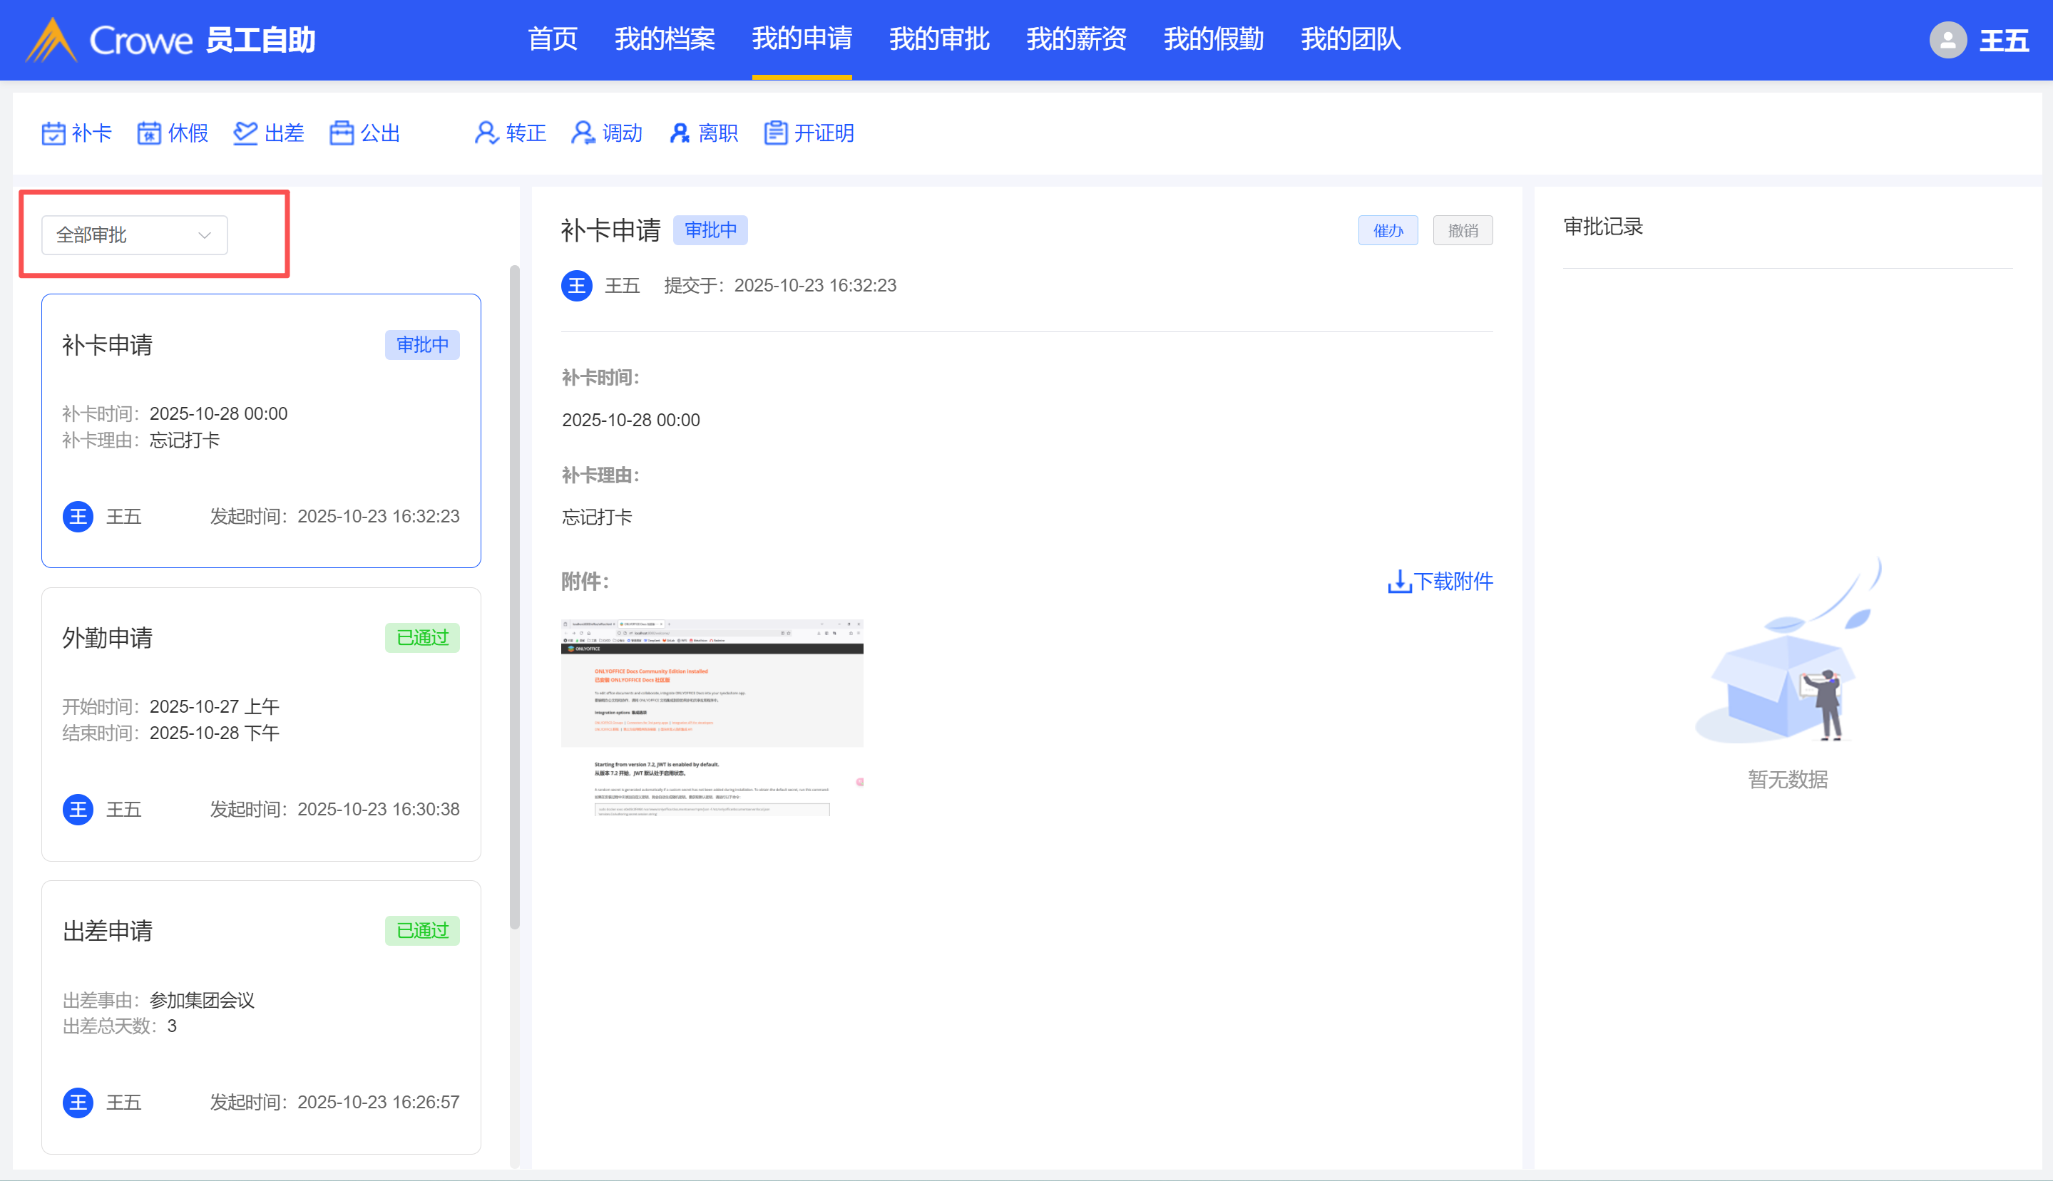This screenshot has width=2053, height=1181.
Task: Open the 出差 business trip icon
Action: pyautogui.click(x=245, y=133)
